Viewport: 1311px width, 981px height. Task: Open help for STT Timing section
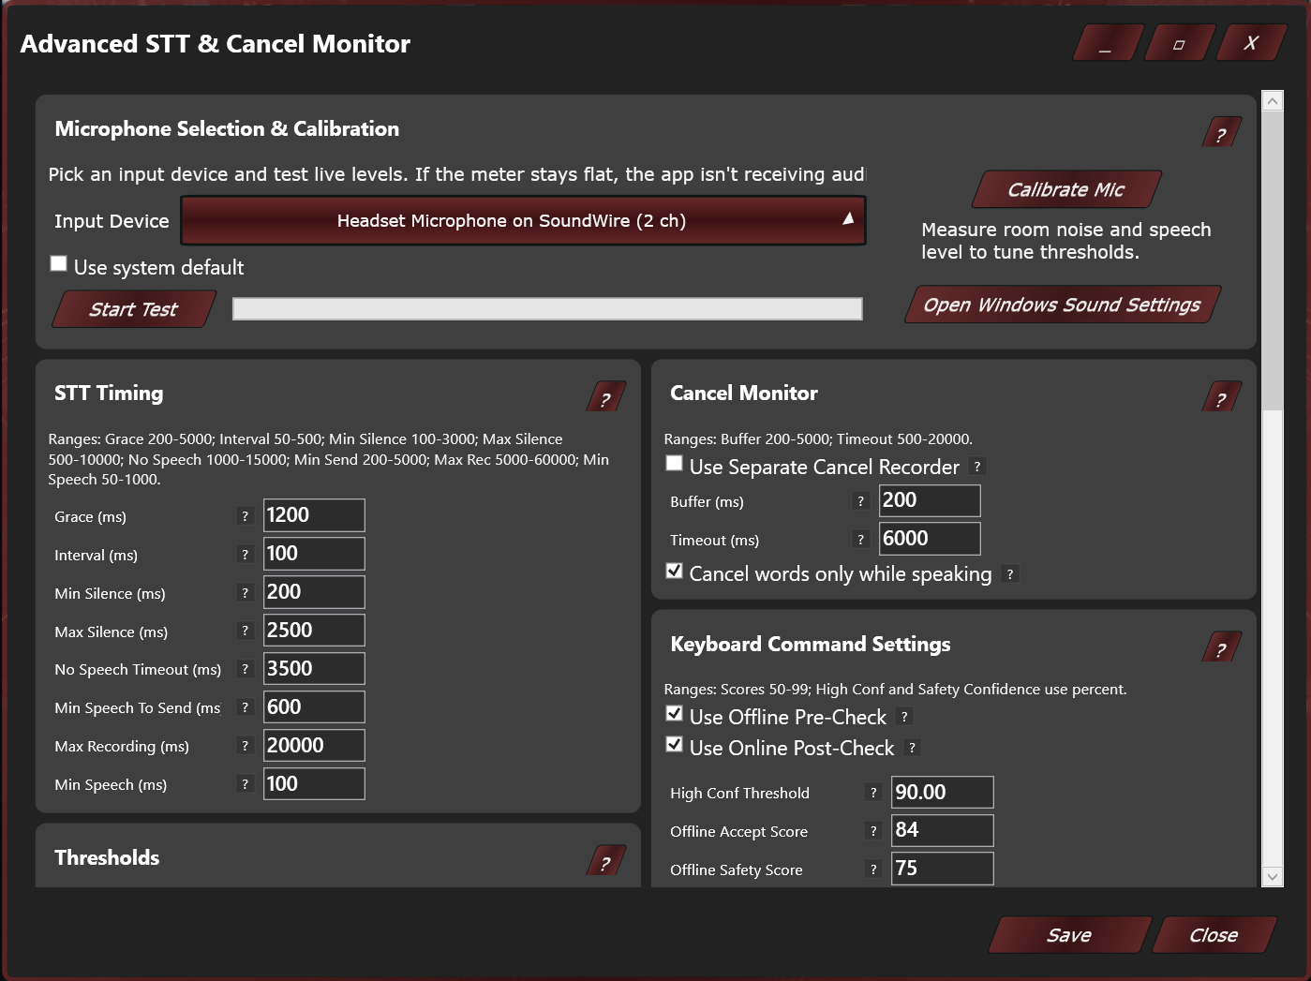tap(606, 397)
